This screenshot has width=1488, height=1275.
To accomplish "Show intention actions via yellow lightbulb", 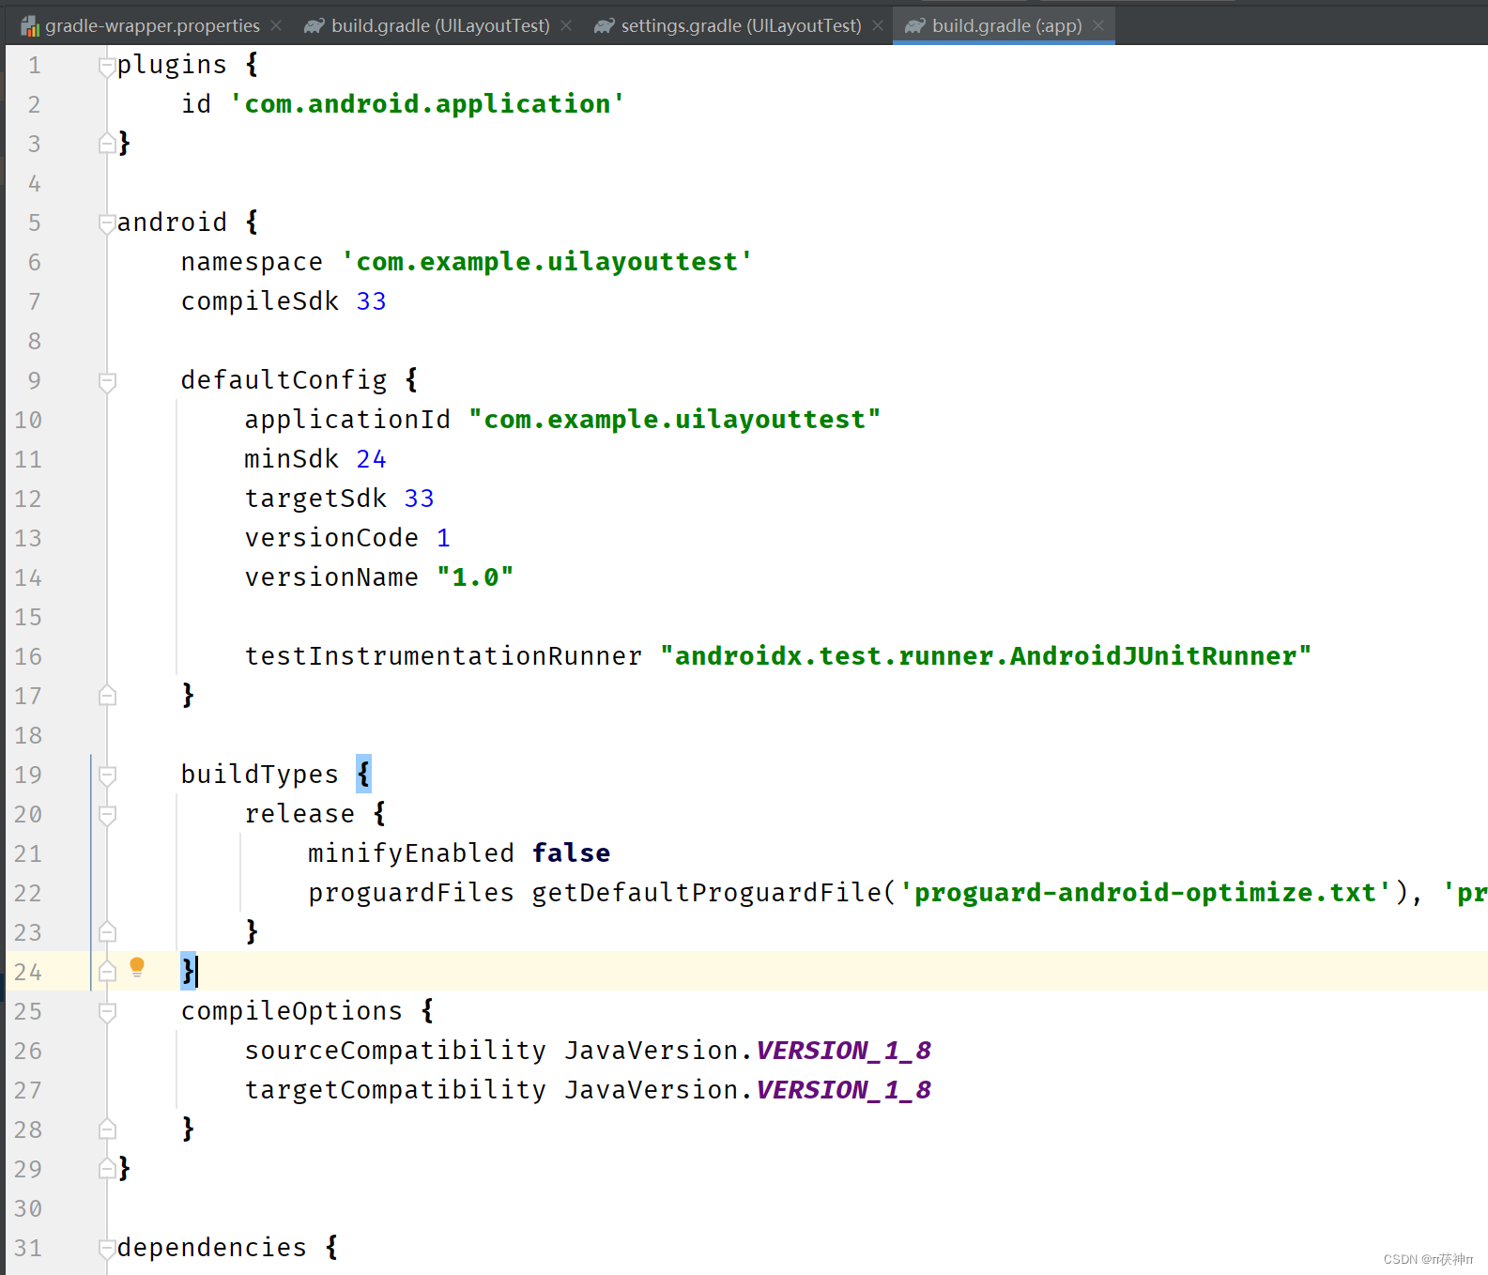I will point(137,967).
